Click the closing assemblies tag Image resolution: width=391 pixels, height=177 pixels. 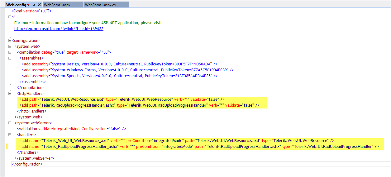(x=32, y=82)
